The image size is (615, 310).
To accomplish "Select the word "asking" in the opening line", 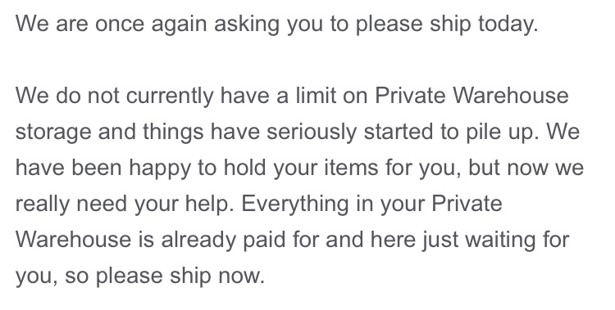I will point(247,25).
